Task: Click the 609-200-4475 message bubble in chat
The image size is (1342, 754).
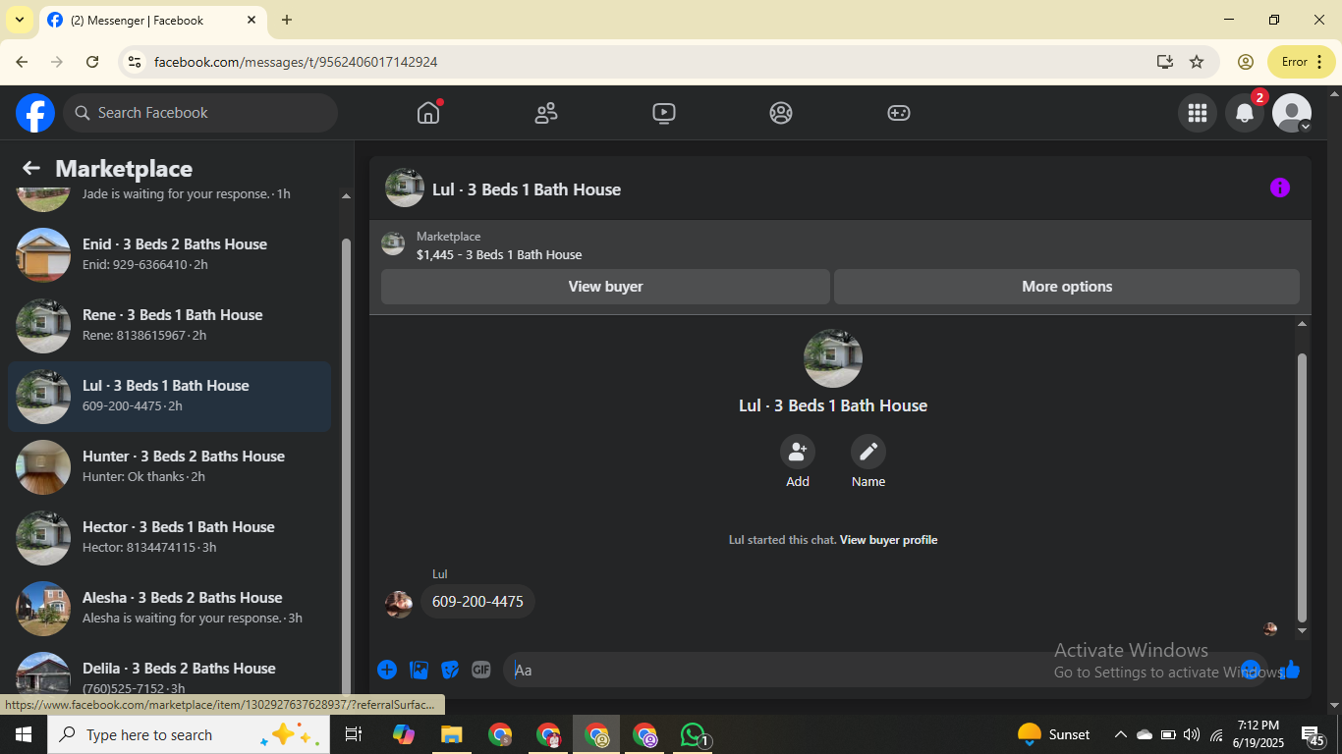Action: (x=477, y=601)
